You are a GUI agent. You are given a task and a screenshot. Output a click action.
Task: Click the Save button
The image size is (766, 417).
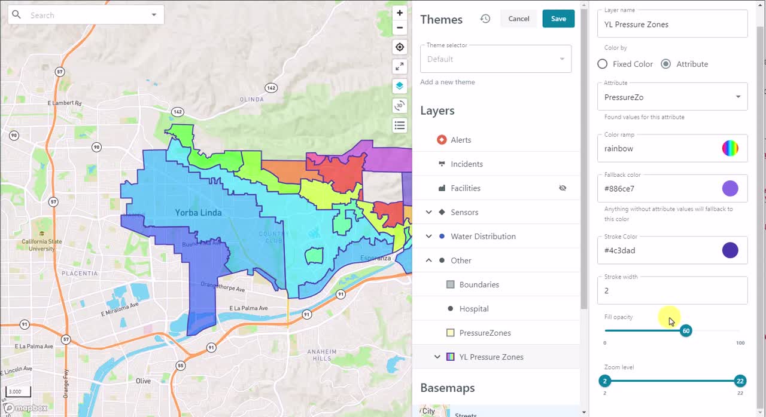558,19
